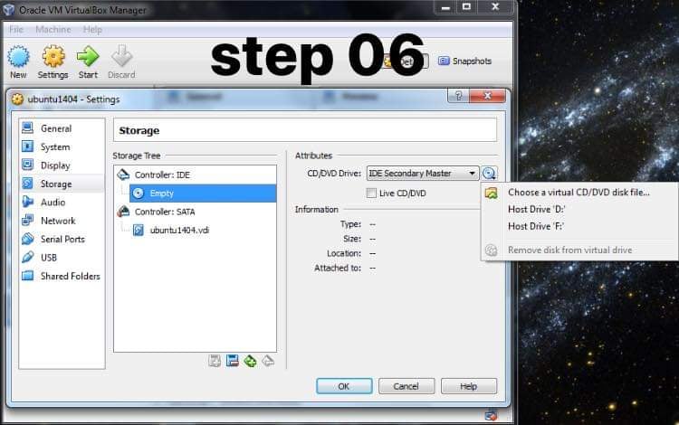
Task: Click the Storage page heading
Action: (139, 130)
